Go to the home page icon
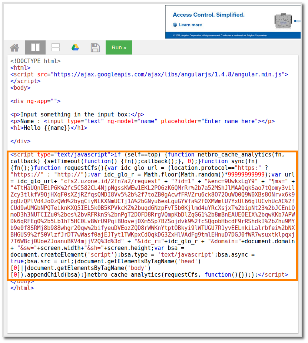The width and height of the screenshot is (308, 343). 15,47
